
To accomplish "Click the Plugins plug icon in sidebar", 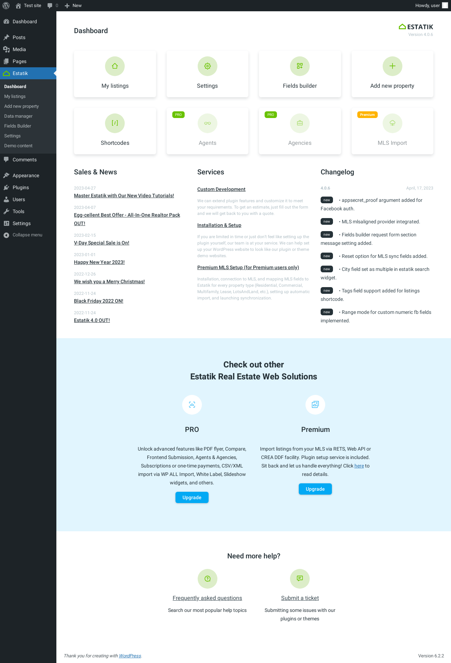I will click(x=6, y=187).
